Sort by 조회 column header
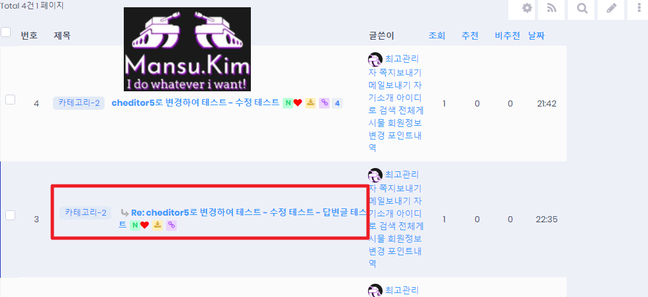Image resolution: width=648 pixels, height=297 pixels. tap(437, 36)
